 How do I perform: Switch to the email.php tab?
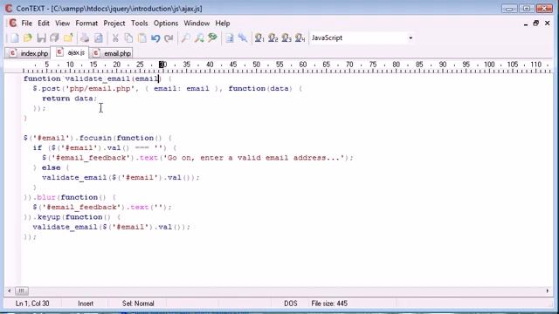(x=112, y=53)
